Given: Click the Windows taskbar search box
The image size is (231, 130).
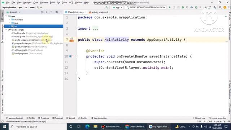Looking at the screenshot, I should [x=38, y=127].
